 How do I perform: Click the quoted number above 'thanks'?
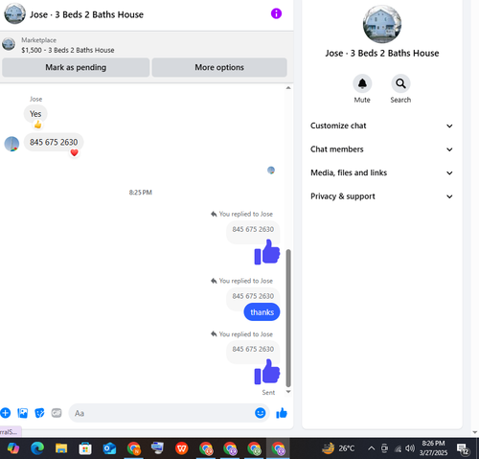pyautogui.click(x=253, y=296)
